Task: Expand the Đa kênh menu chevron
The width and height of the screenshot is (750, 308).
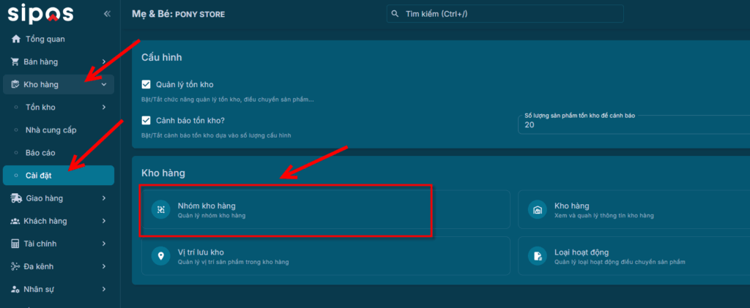Action: 104,266
